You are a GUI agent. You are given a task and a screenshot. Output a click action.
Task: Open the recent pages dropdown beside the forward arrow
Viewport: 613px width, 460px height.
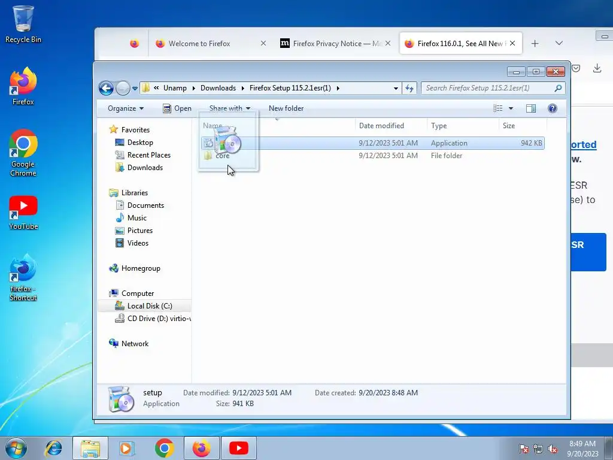[x=135, y=89]
